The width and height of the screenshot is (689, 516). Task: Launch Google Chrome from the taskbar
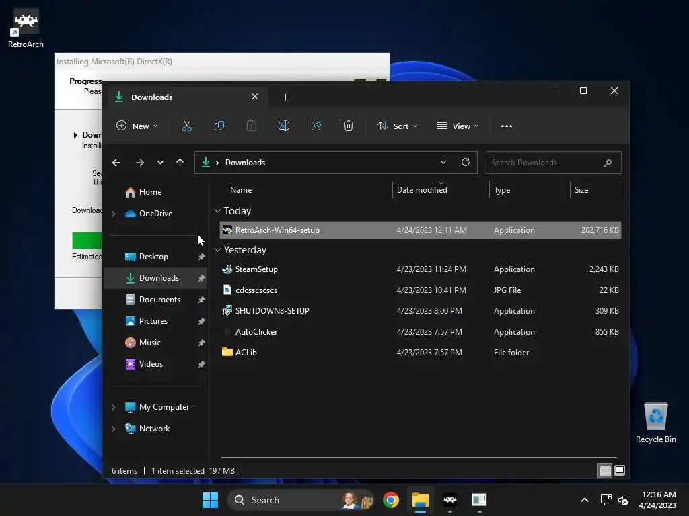(x=391, y=500)
